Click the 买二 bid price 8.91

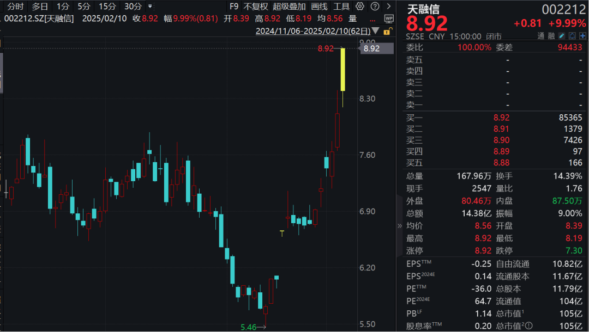[502, 129]
